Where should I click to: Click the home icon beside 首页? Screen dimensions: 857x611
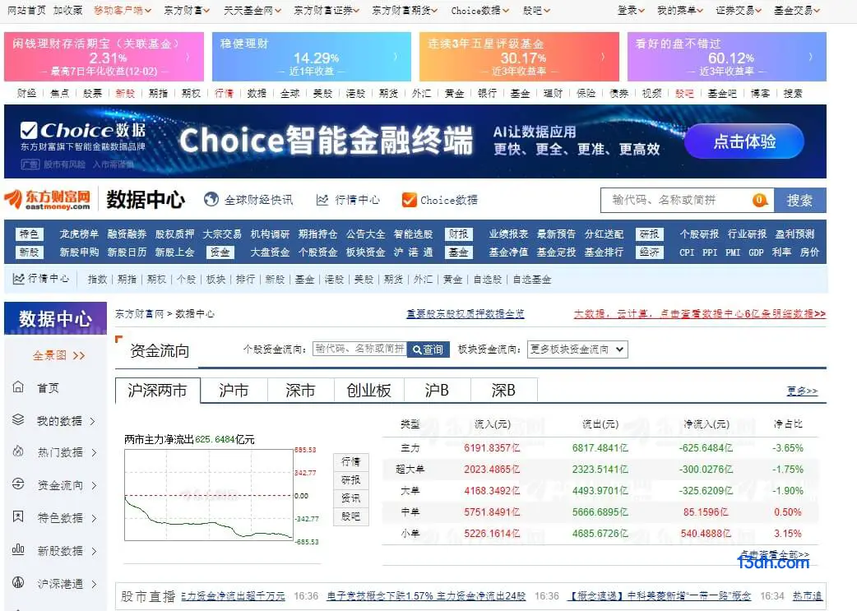tap(18, 387)
